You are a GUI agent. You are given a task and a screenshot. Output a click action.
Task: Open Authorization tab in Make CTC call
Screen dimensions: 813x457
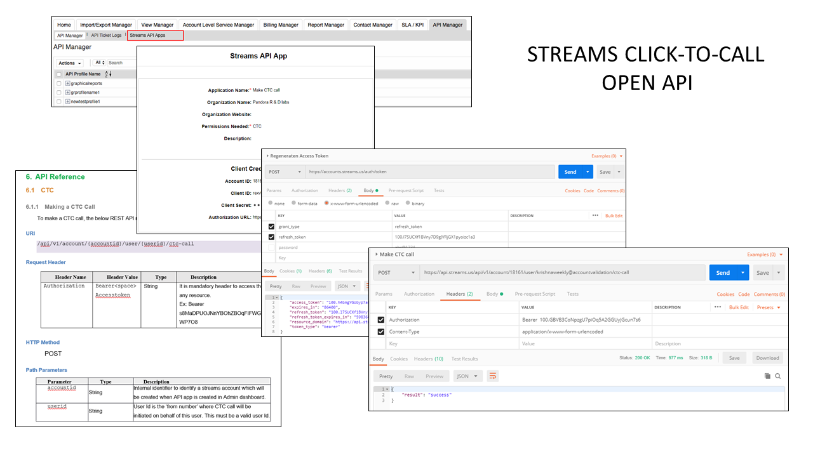419,294
